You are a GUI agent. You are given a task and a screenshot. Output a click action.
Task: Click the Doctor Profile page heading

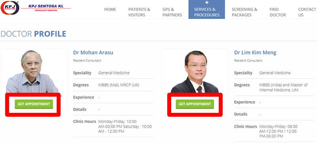33,34
